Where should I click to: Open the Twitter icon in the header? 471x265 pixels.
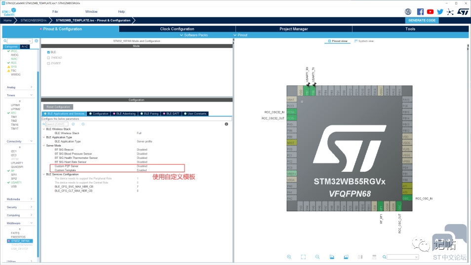click(x=440, y=11)
